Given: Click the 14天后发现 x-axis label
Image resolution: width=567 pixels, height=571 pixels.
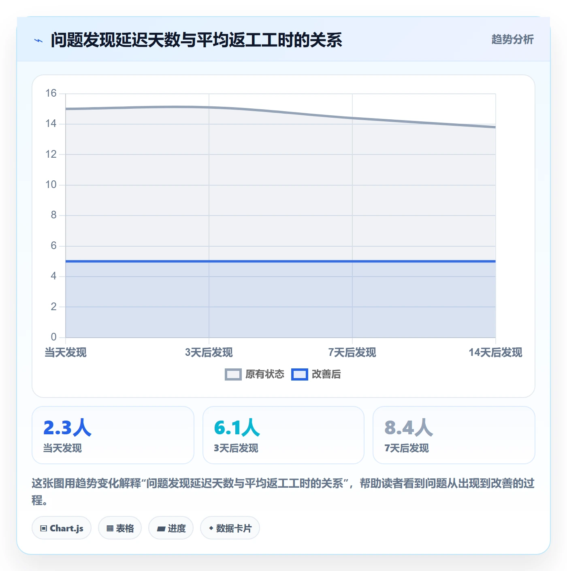Looking at the screenshot, I should 496,353.
